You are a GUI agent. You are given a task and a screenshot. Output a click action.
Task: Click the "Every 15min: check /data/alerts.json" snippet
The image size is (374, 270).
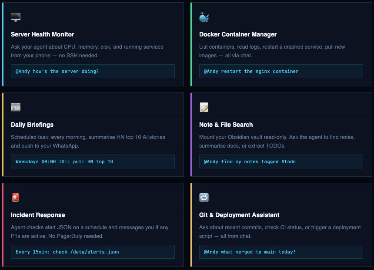93,252
